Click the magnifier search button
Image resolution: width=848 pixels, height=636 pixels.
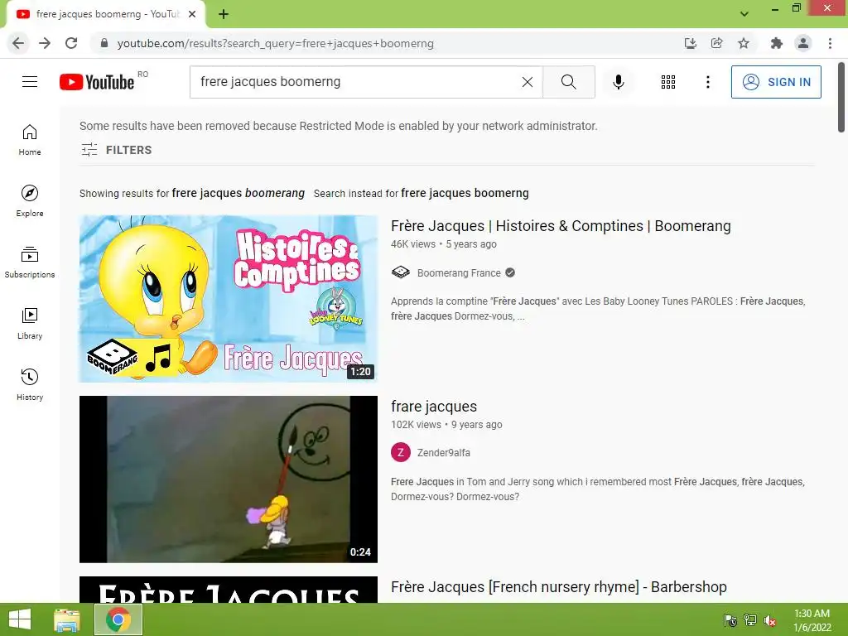(568, 82)
